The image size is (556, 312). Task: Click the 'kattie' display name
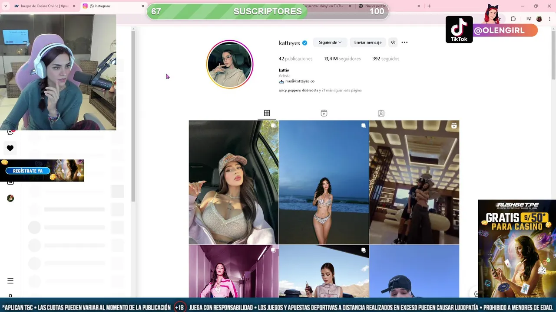[284, 70]
